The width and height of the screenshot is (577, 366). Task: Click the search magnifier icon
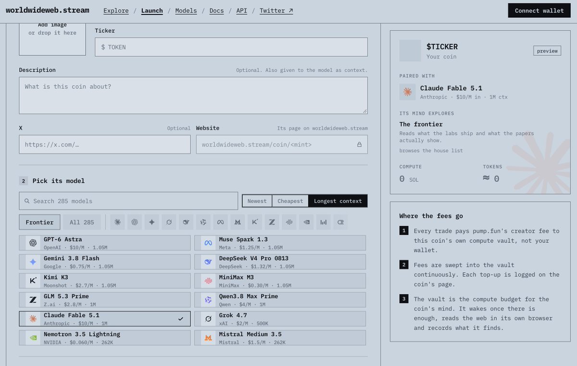coord(27,201)
